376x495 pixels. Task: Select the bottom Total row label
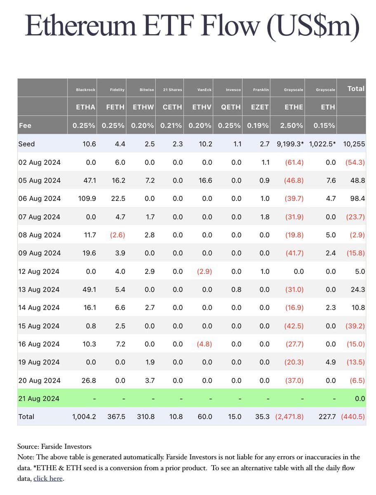(x=27, y=417)
